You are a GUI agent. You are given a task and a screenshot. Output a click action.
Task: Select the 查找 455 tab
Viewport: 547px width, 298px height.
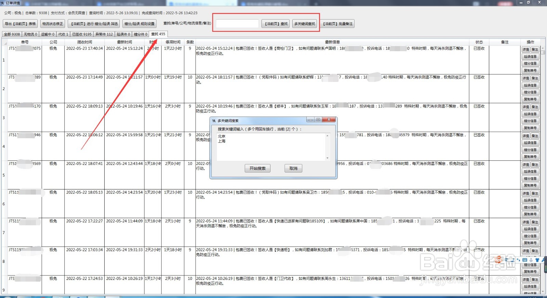[158, 34]
